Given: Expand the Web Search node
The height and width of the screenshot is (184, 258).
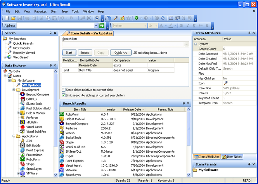Looking at the screenshot, I should click(5, 57).
